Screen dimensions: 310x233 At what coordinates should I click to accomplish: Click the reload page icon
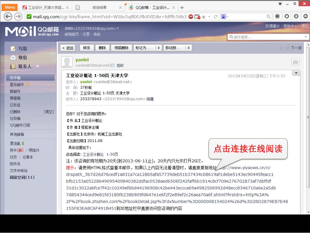pyautogui.click(x=216, y=17)
